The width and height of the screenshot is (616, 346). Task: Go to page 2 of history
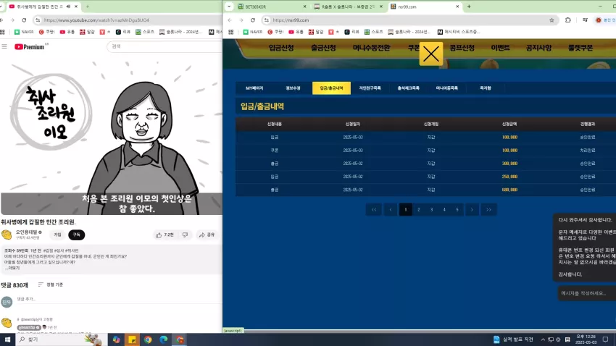(x=418, y=209)
